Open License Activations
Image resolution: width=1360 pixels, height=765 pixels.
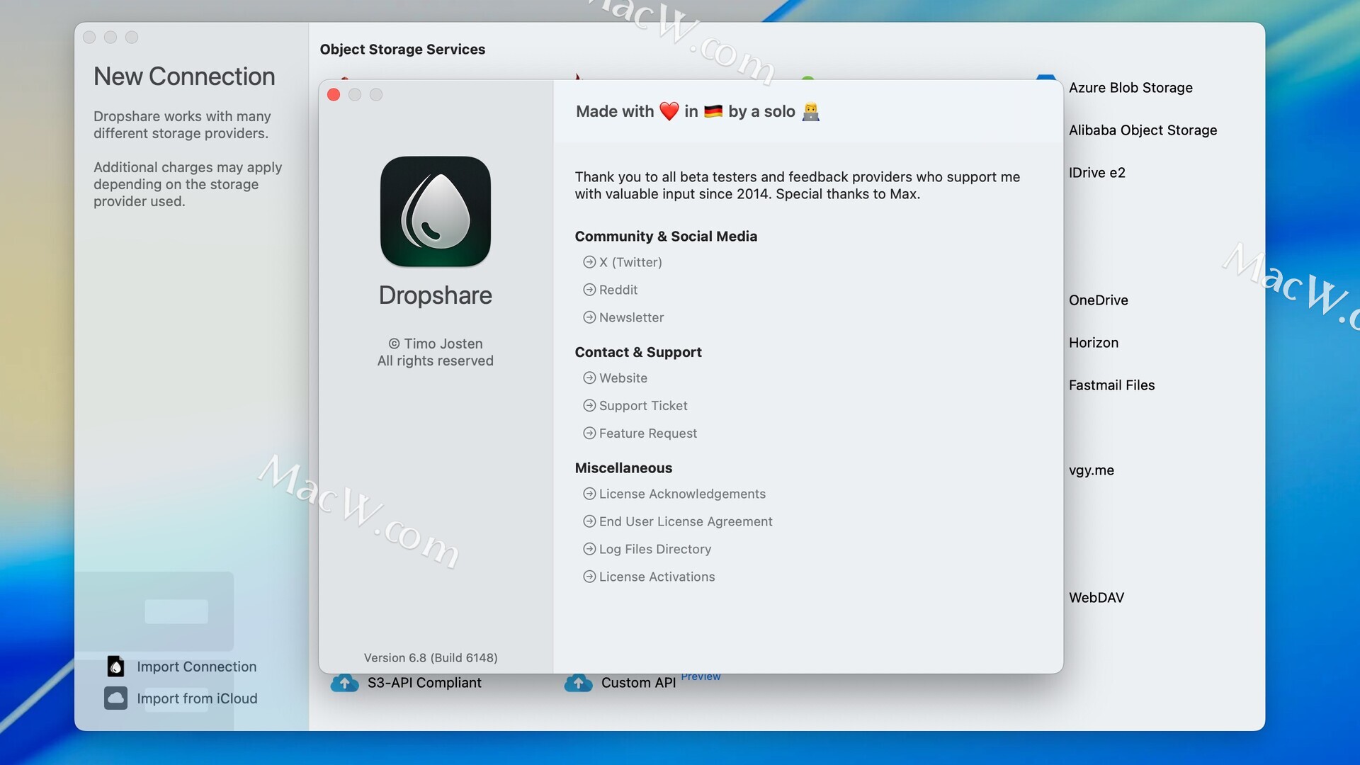click(657, 577)
